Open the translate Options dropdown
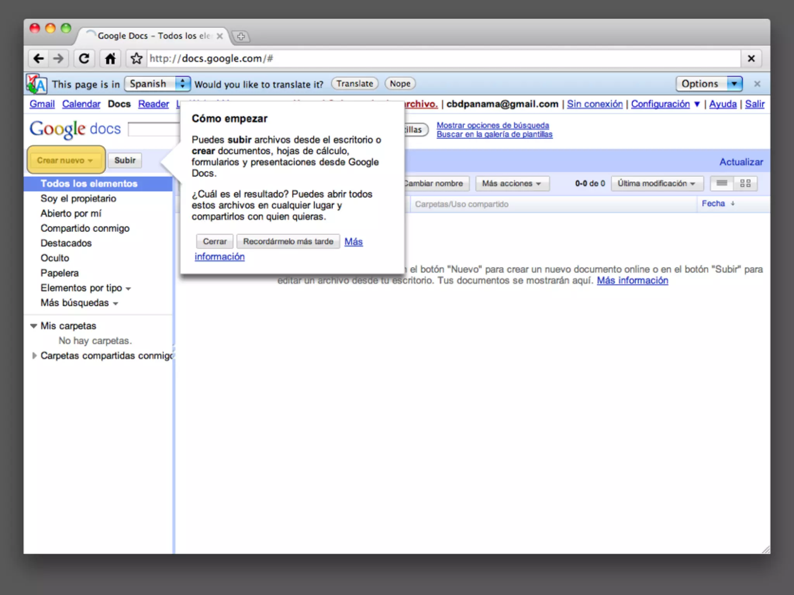The width and height of the screenshot is (794, 595). point(709,84)
